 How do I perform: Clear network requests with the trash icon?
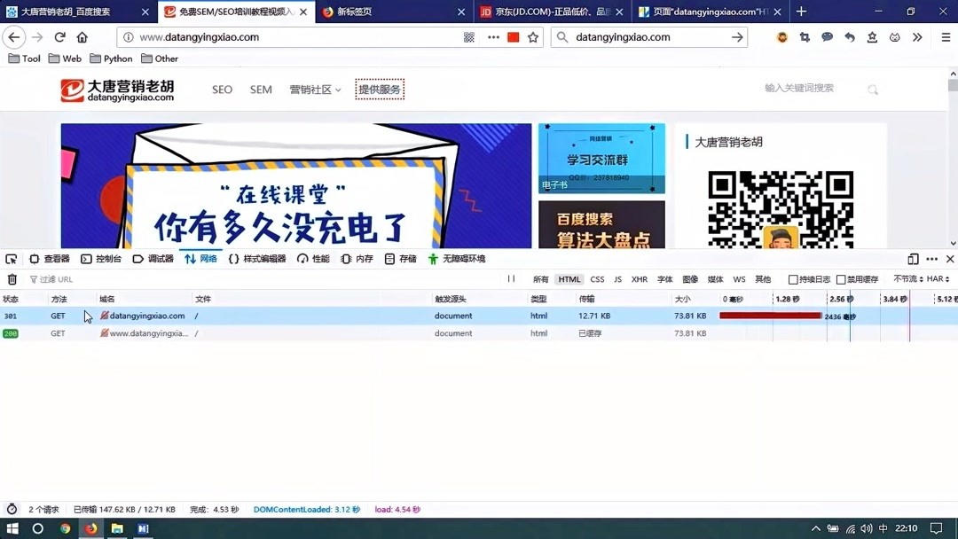(x=12, y=278)
